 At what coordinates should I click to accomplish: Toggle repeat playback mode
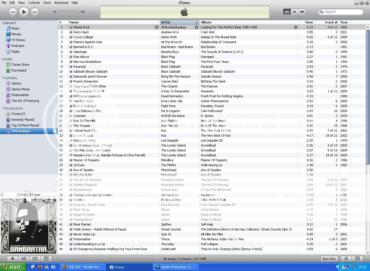(35, 259)
